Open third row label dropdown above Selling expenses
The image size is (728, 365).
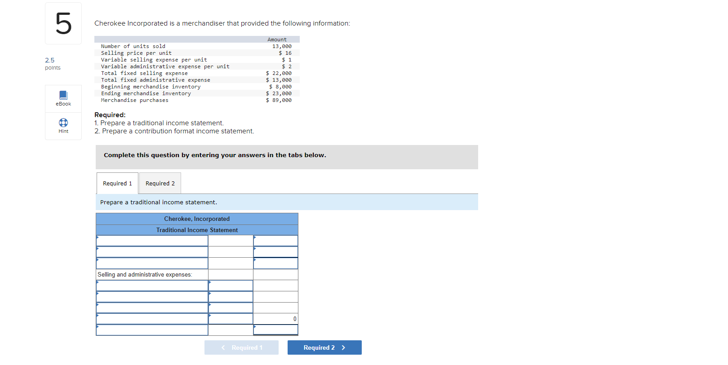point(152,263)
